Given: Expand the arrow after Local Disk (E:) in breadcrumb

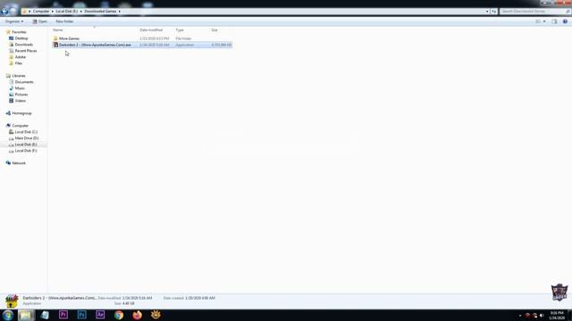Looking at the screenshot, I should coord(81,12).
